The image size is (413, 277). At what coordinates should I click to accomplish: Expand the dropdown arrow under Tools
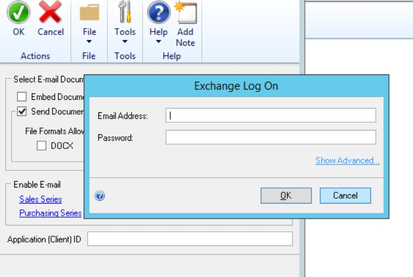(125, 42)
